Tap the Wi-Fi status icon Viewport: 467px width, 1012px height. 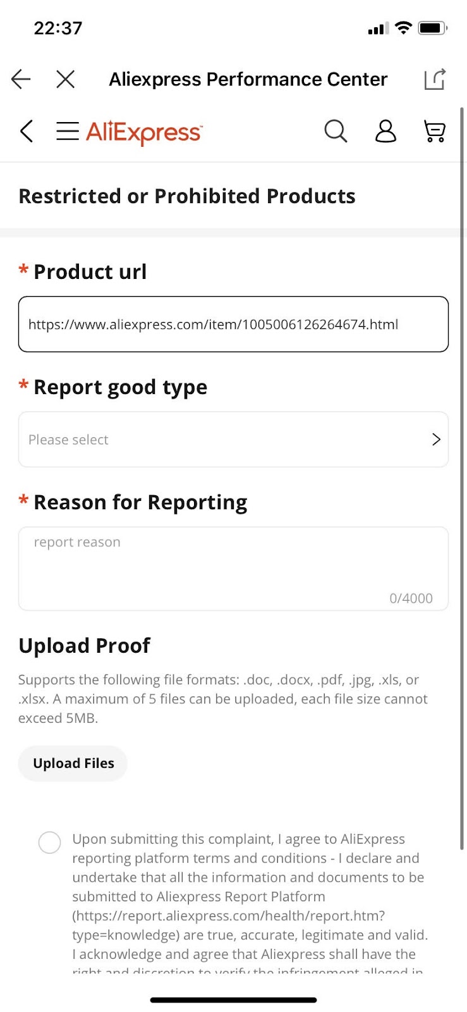[403, 28]
